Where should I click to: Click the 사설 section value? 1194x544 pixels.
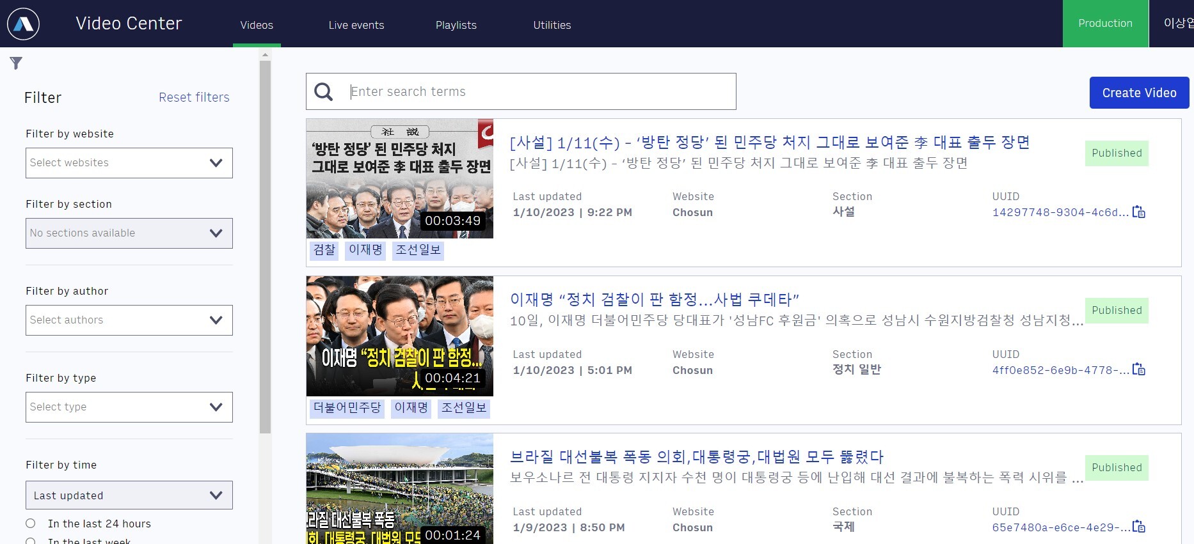coord(843,212)
